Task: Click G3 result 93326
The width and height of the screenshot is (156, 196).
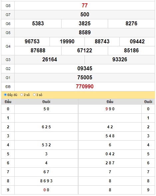Action: [120, 59]
